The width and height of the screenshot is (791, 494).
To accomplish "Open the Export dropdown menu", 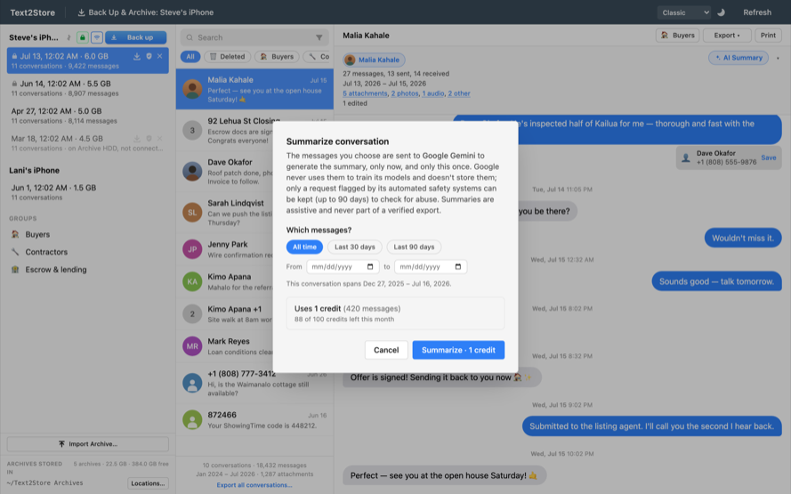I will (x=726, y=36).
